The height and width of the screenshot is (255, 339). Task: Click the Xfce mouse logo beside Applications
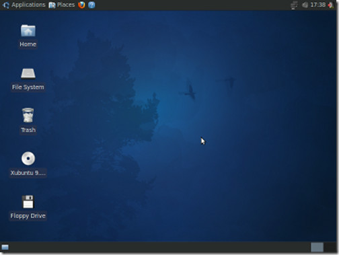[6, 5]
